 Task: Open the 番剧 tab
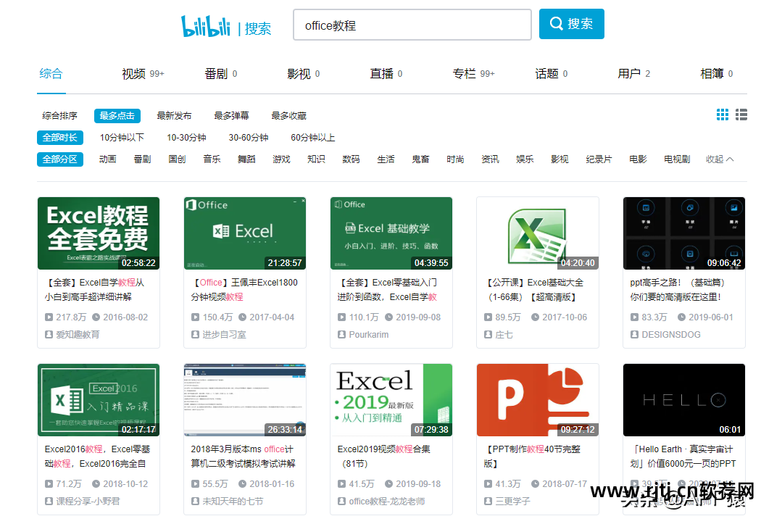click(x=221, y=74)
